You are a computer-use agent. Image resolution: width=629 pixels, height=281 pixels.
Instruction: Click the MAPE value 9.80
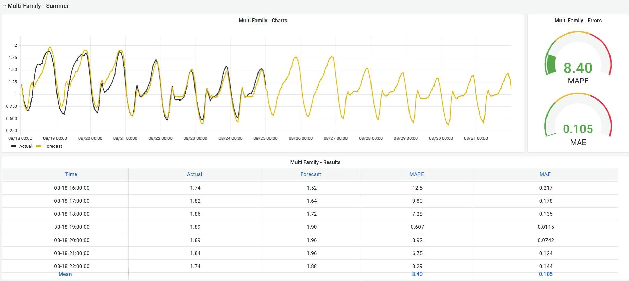[417, 201]
